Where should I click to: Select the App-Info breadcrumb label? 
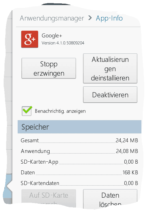[109, 18]
